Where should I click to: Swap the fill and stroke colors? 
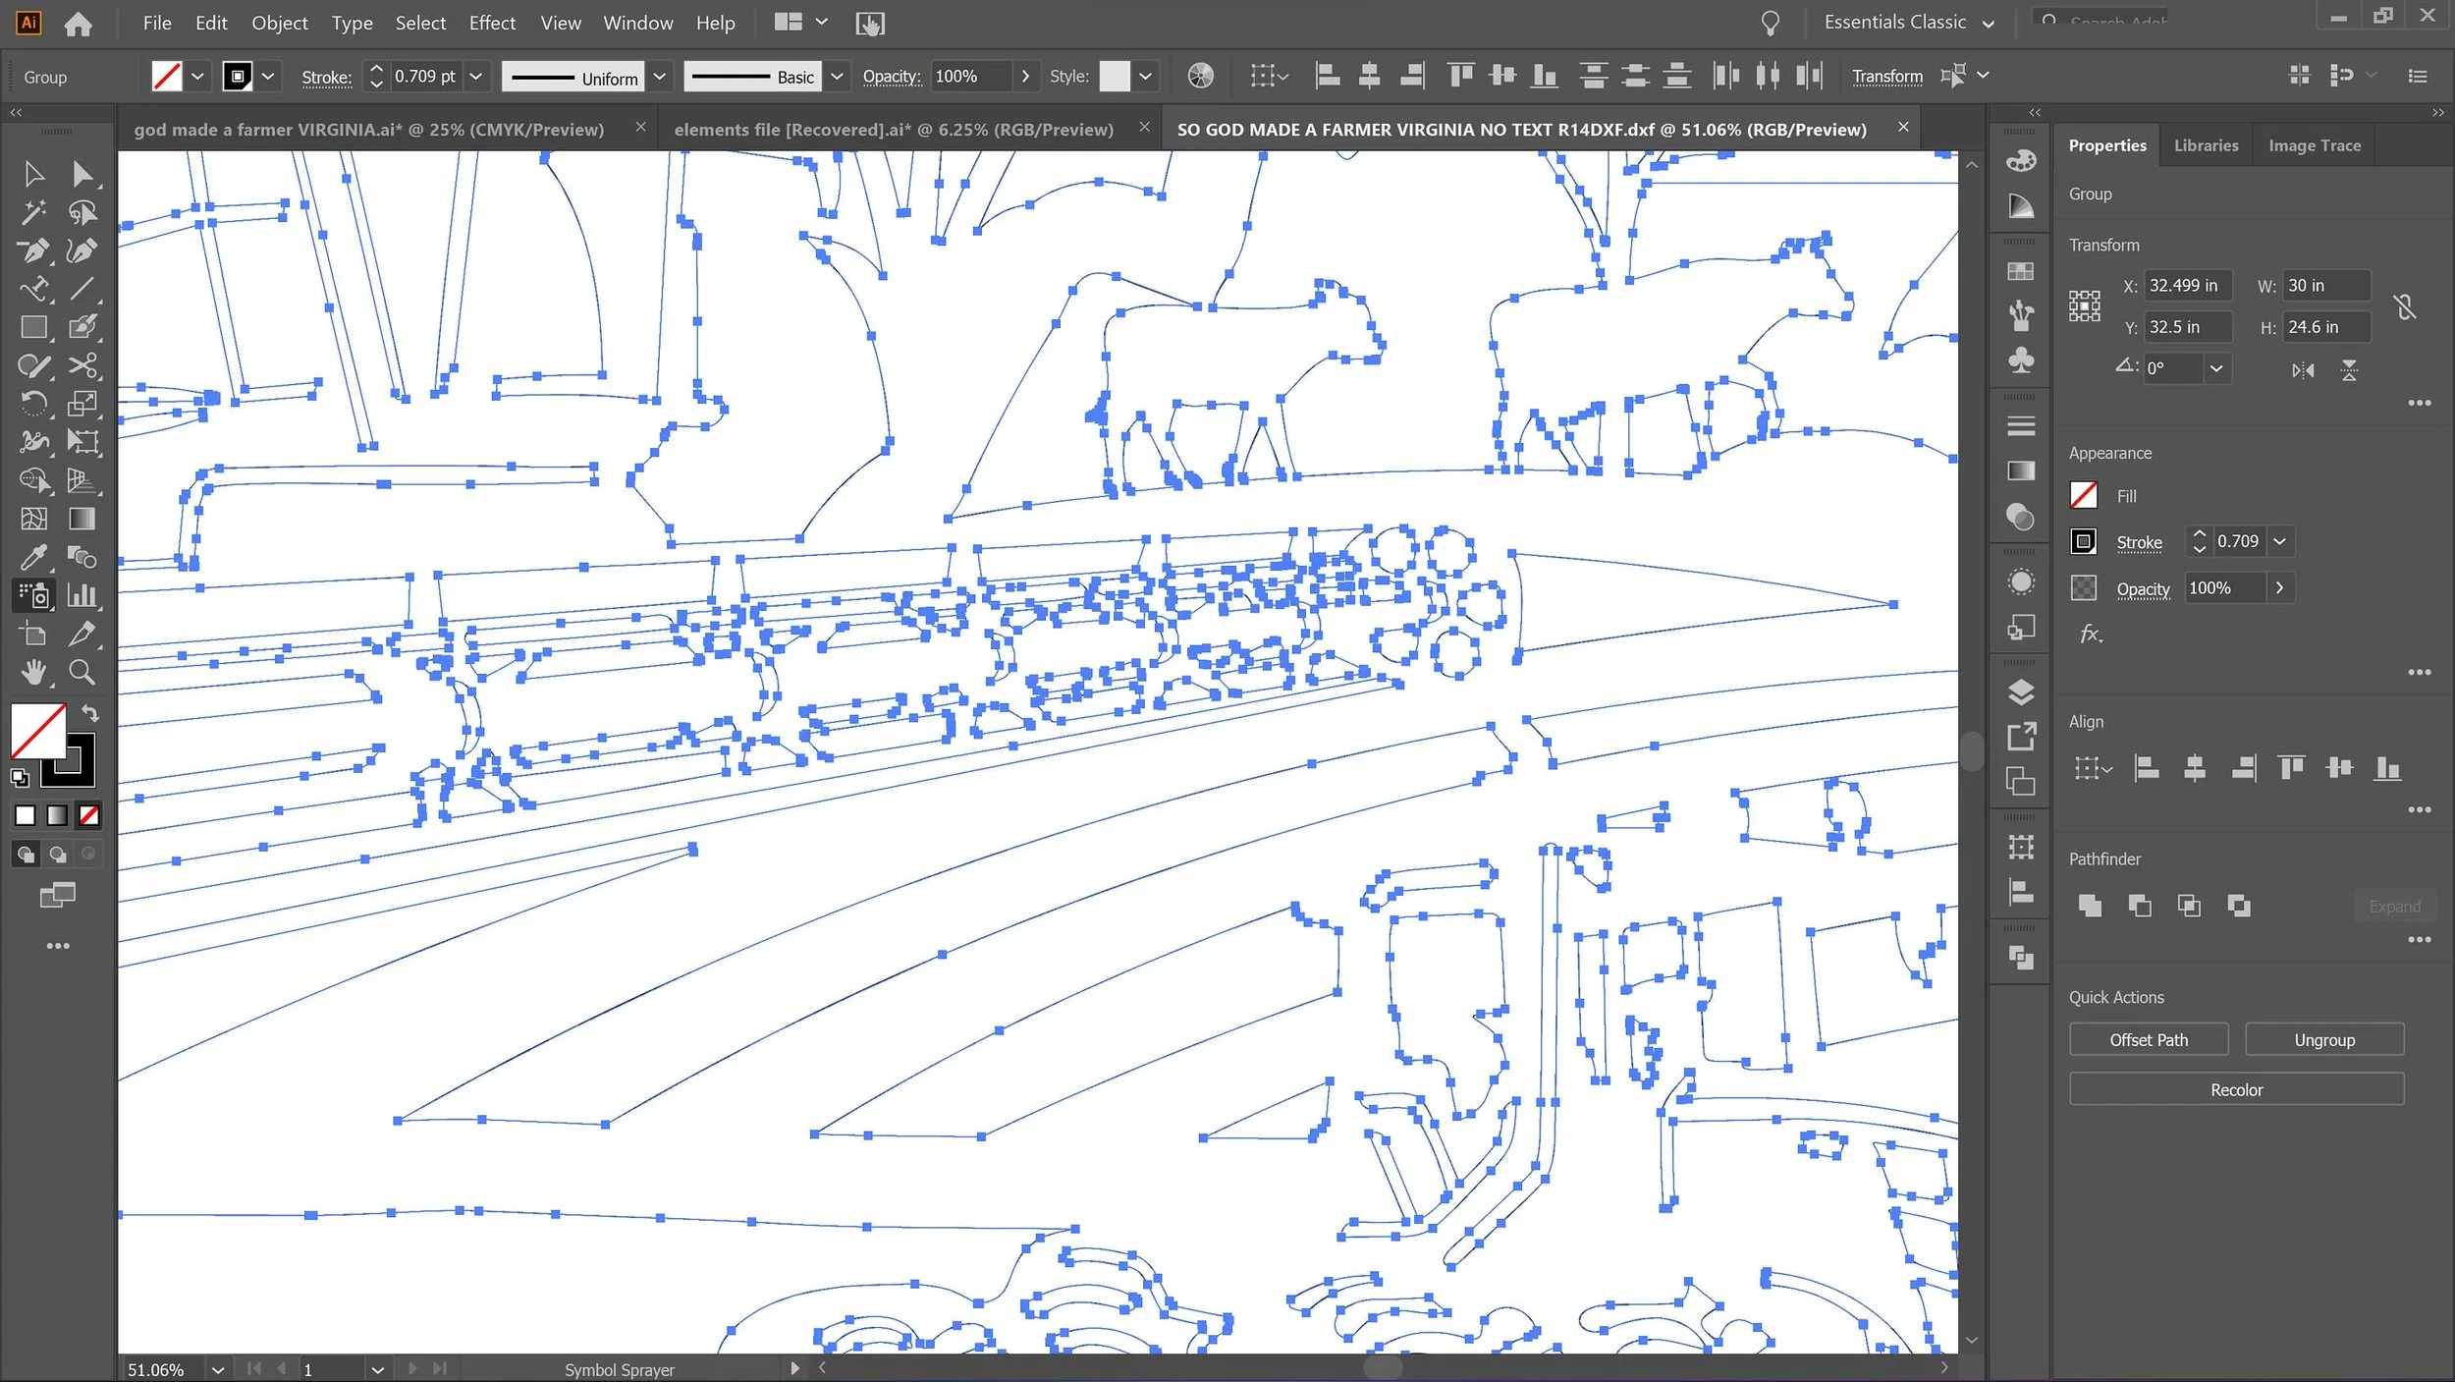tap(90, 713)
